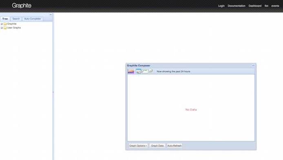Switch to the Auto-Completer tab

point(33,19)
